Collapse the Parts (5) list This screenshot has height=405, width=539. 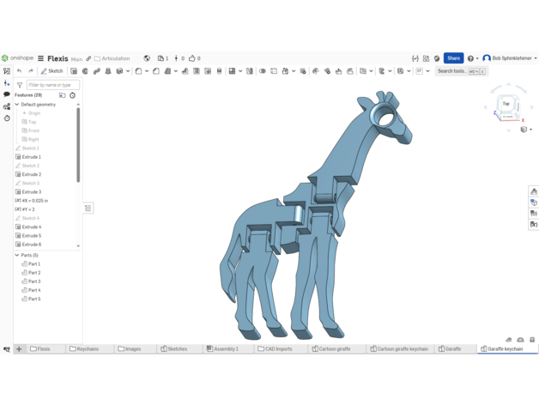pos(17,255)
